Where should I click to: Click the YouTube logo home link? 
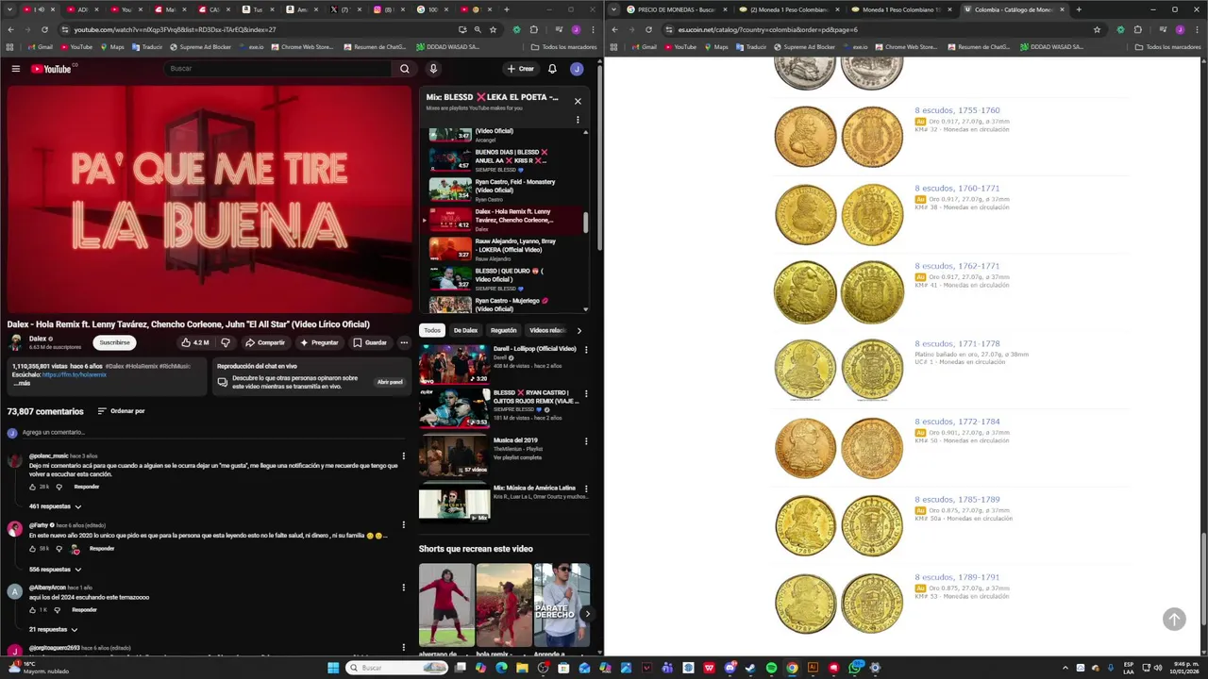pyautogui.click(x=51, y=69)
